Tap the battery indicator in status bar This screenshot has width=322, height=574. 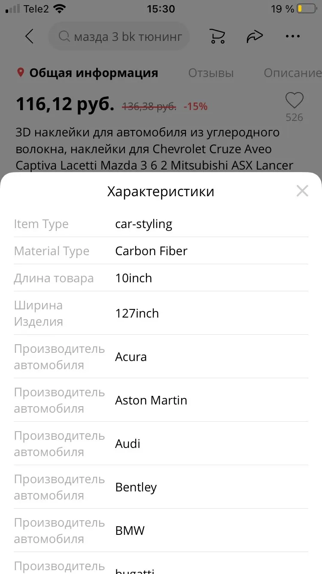point(307,9)
